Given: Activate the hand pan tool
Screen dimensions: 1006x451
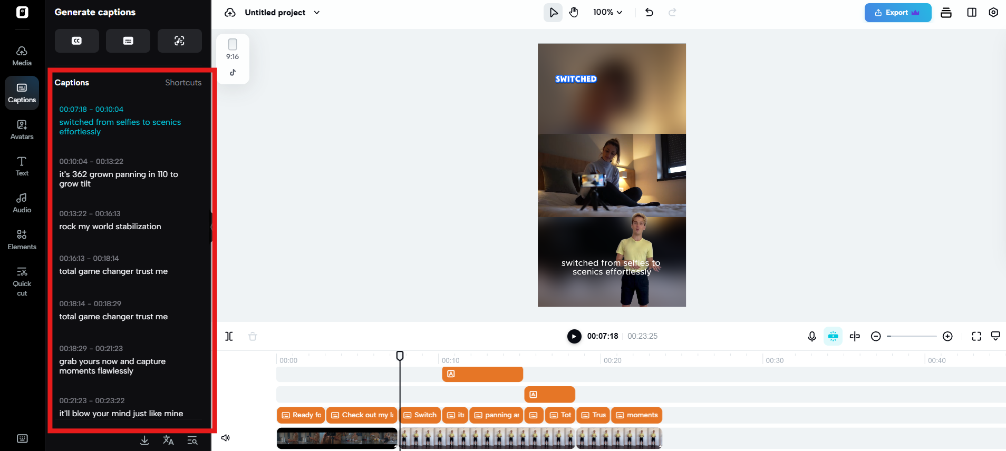Looking at the screenshot, I should point(574,12).
